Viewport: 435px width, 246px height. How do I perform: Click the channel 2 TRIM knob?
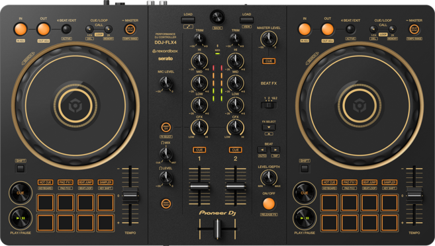[235, 39]
